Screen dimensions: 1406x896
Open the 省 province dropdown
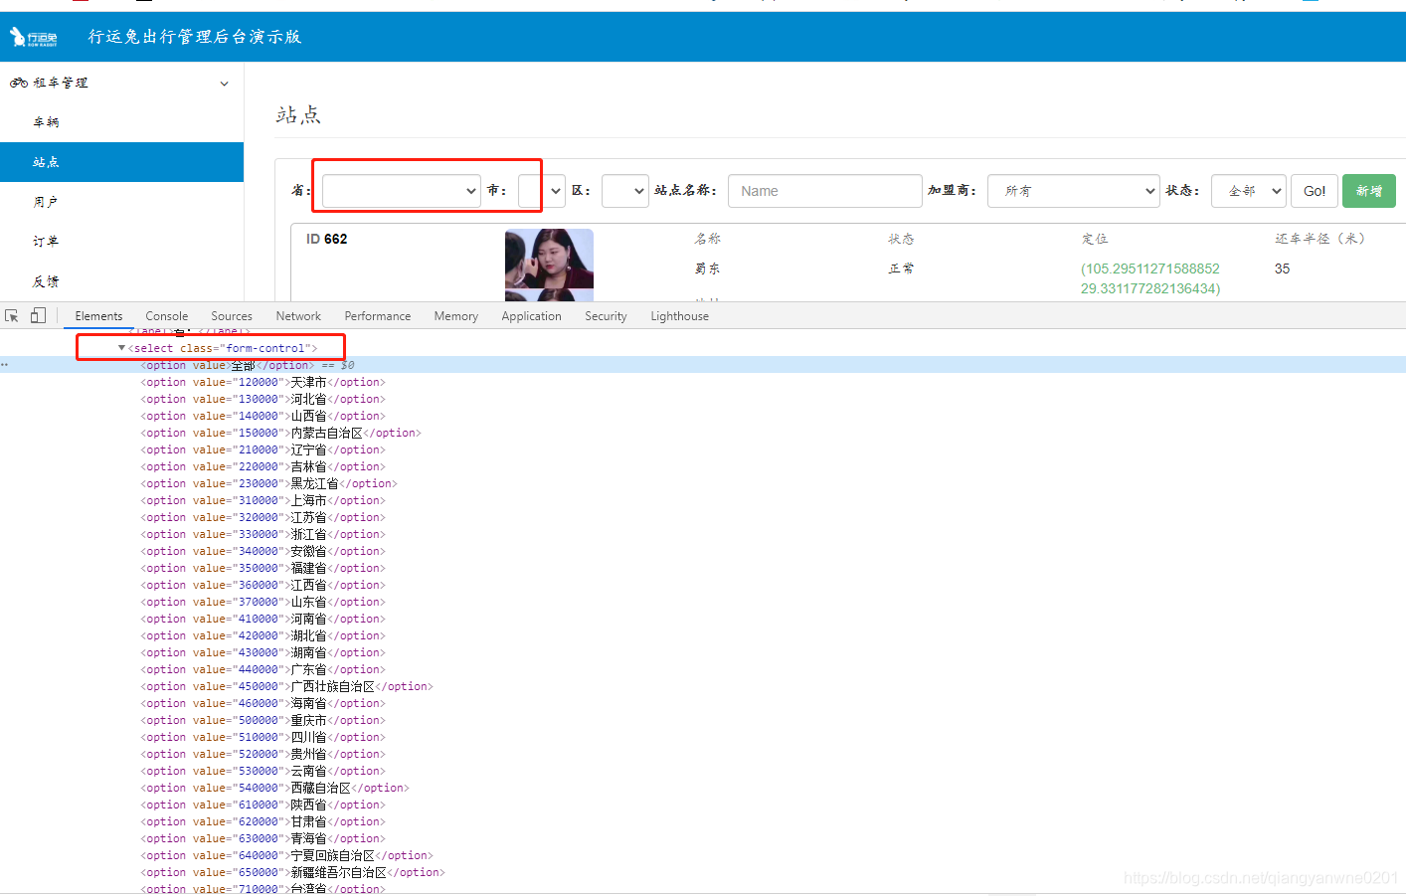click(402, 191)
